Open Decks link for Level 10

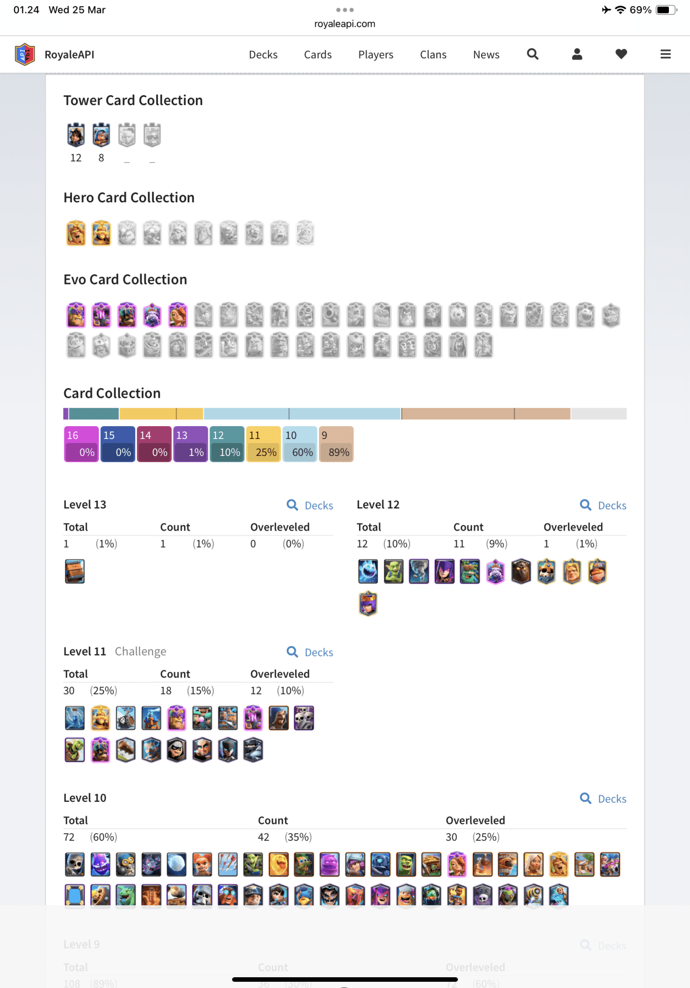tap(604, 799)
